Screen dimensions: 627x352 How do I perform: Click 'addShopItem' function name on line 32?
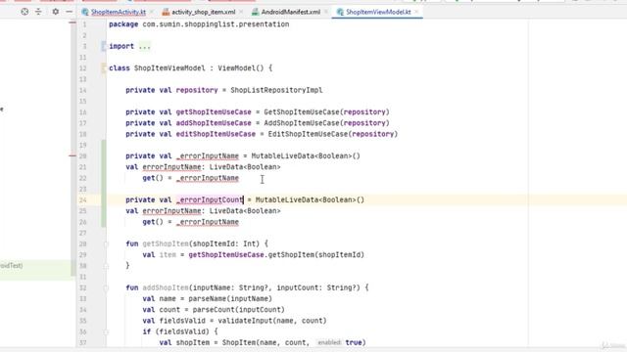(166, 287)
